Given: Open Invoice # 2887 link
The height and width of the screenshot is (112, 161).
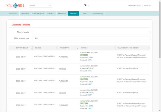Looking at the screenshot, I should 89,108.
